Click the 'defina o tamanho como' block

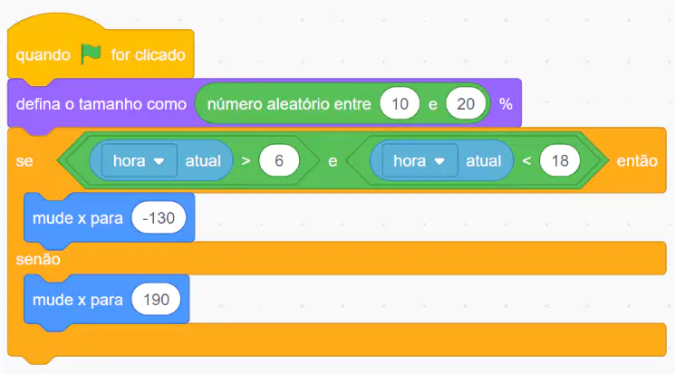point(101,104)
